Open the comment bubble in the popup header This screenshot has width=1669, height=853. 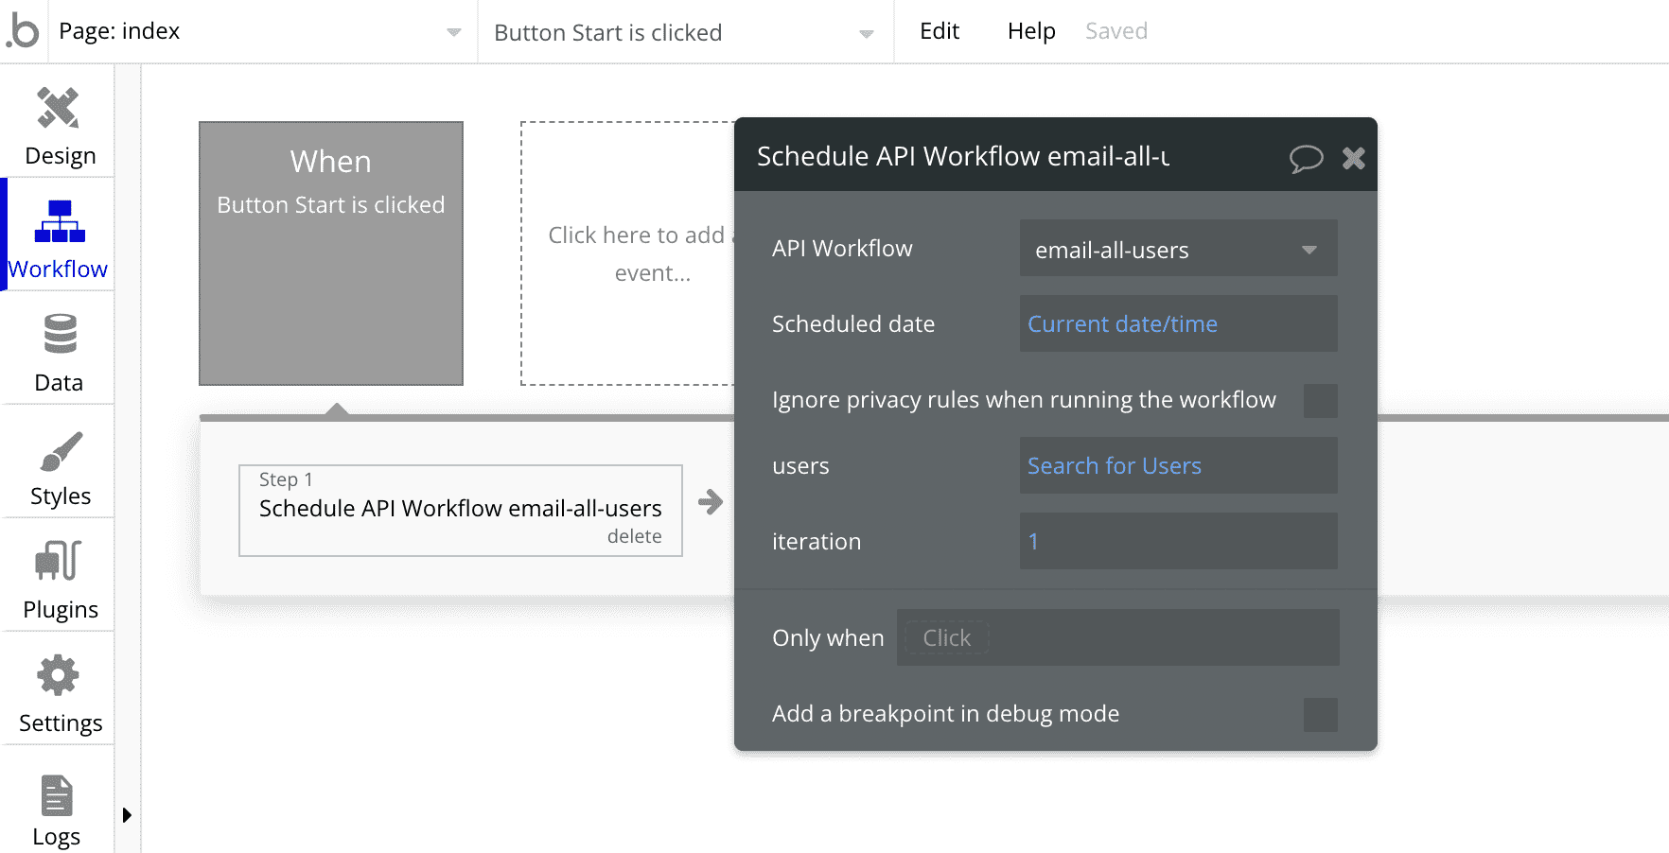point(1308,159)
